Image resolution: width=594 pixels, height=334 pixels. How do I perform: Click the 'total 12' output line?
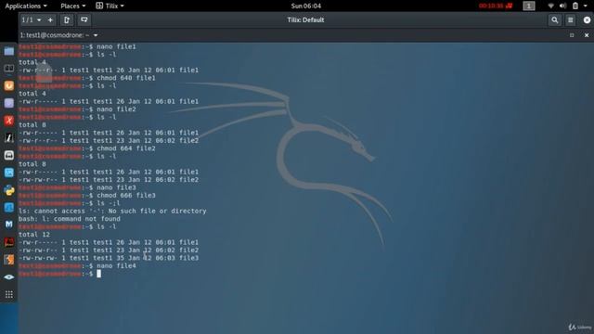[34, 235]
